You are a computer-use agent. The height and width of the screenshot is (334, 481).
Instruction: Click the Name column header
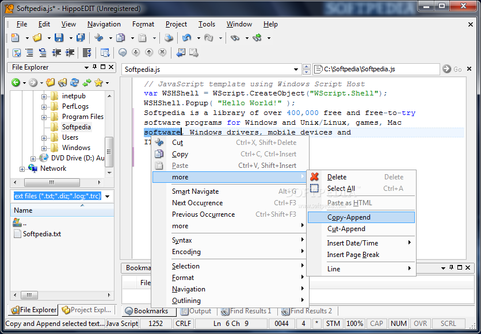62,210
